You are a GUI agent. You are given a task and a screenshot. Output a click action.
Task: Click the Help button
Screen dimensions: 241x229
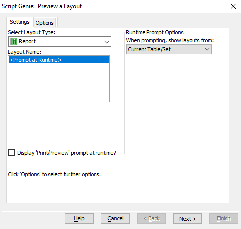[79, 218]
